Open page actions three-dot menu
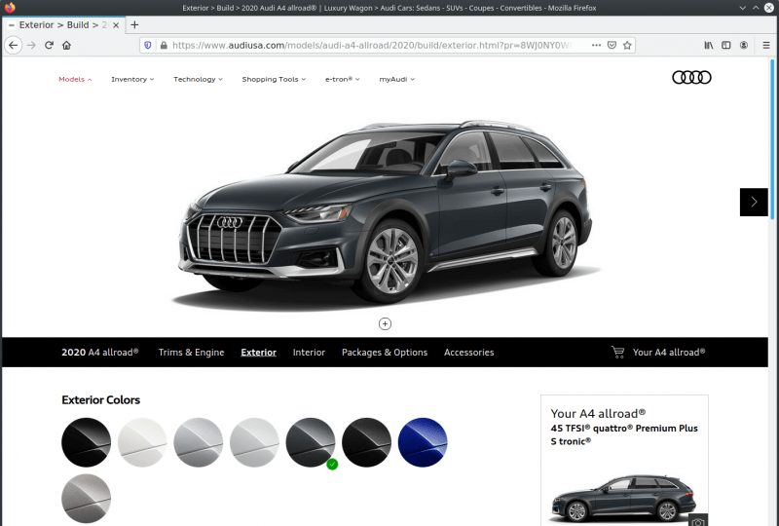Viewport: 779px width, 526px height. pos(596,45)
